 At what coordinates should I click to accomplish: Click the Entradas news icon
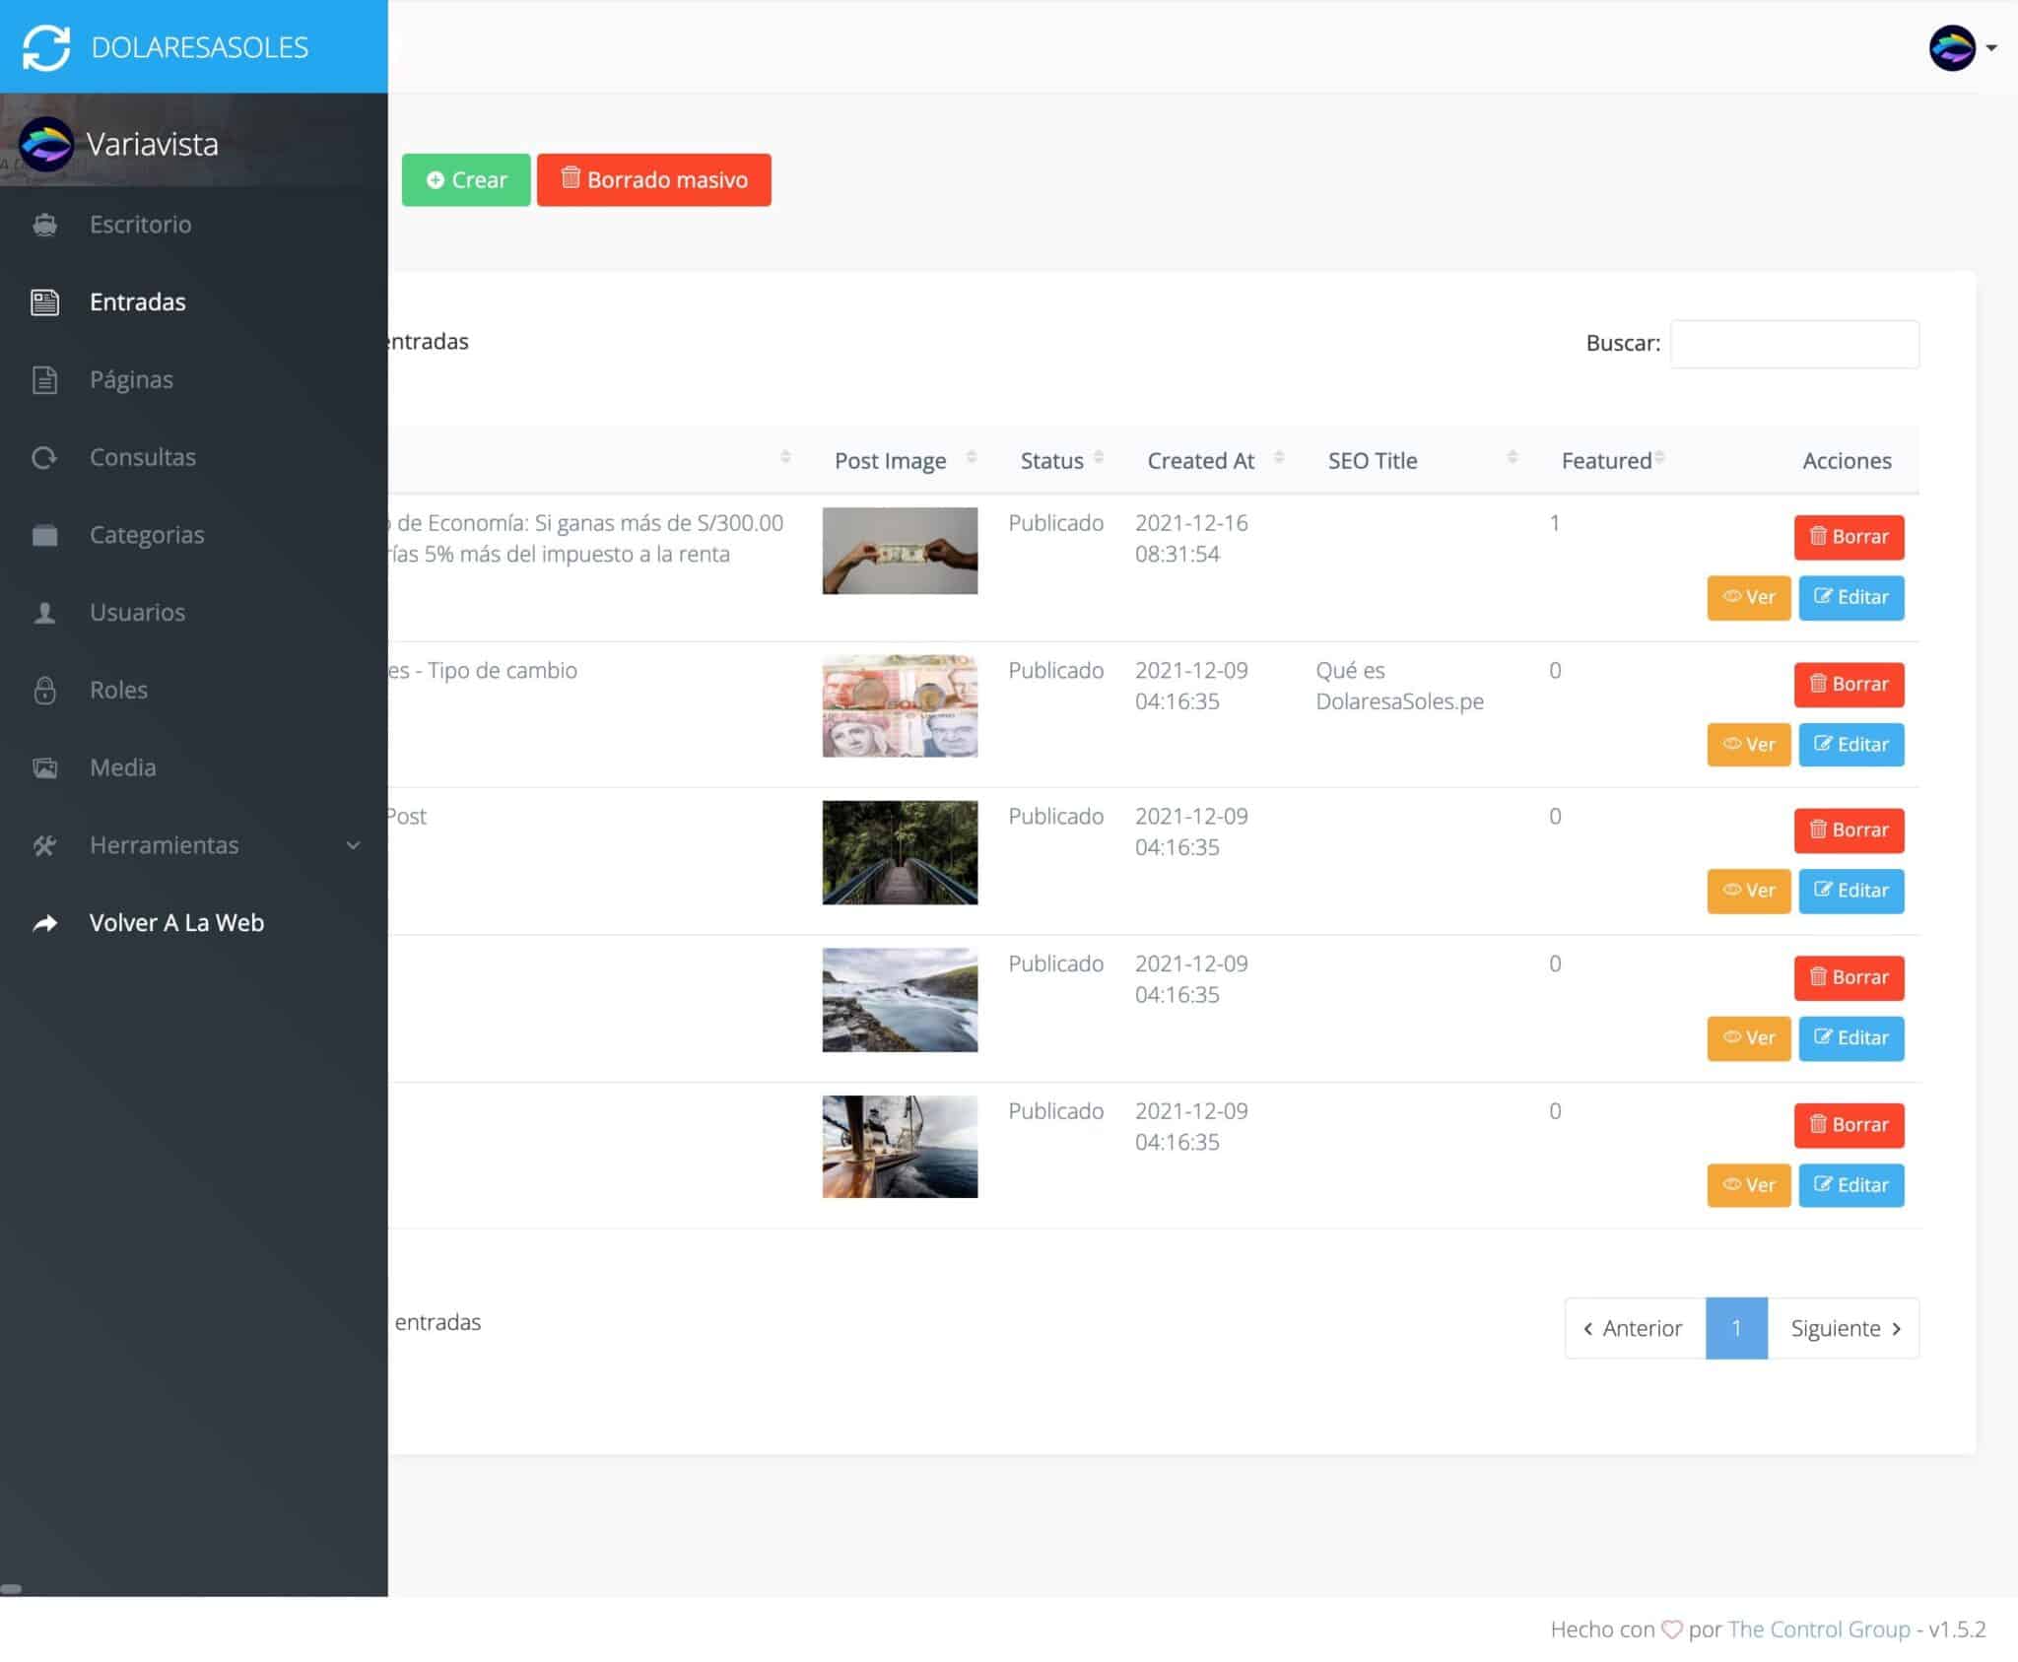(45, 302)
